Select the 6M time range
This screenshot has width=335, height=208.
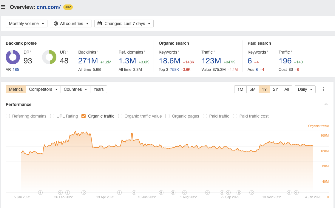pyautogui.click(x=252, y=89)
